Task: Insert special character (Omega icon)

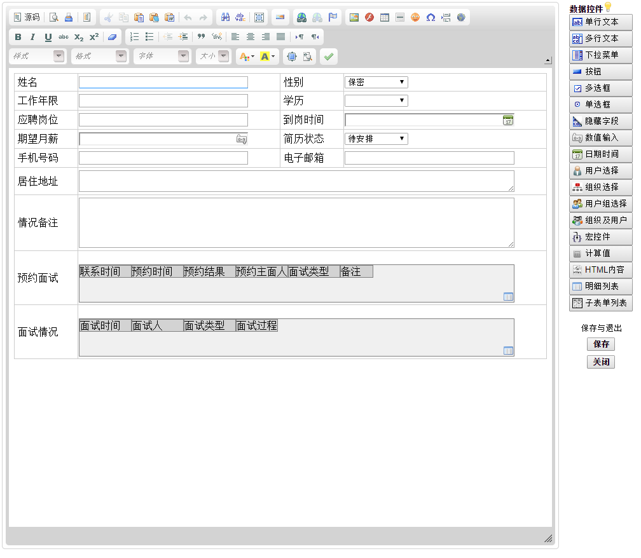Action: pos(431,18)
